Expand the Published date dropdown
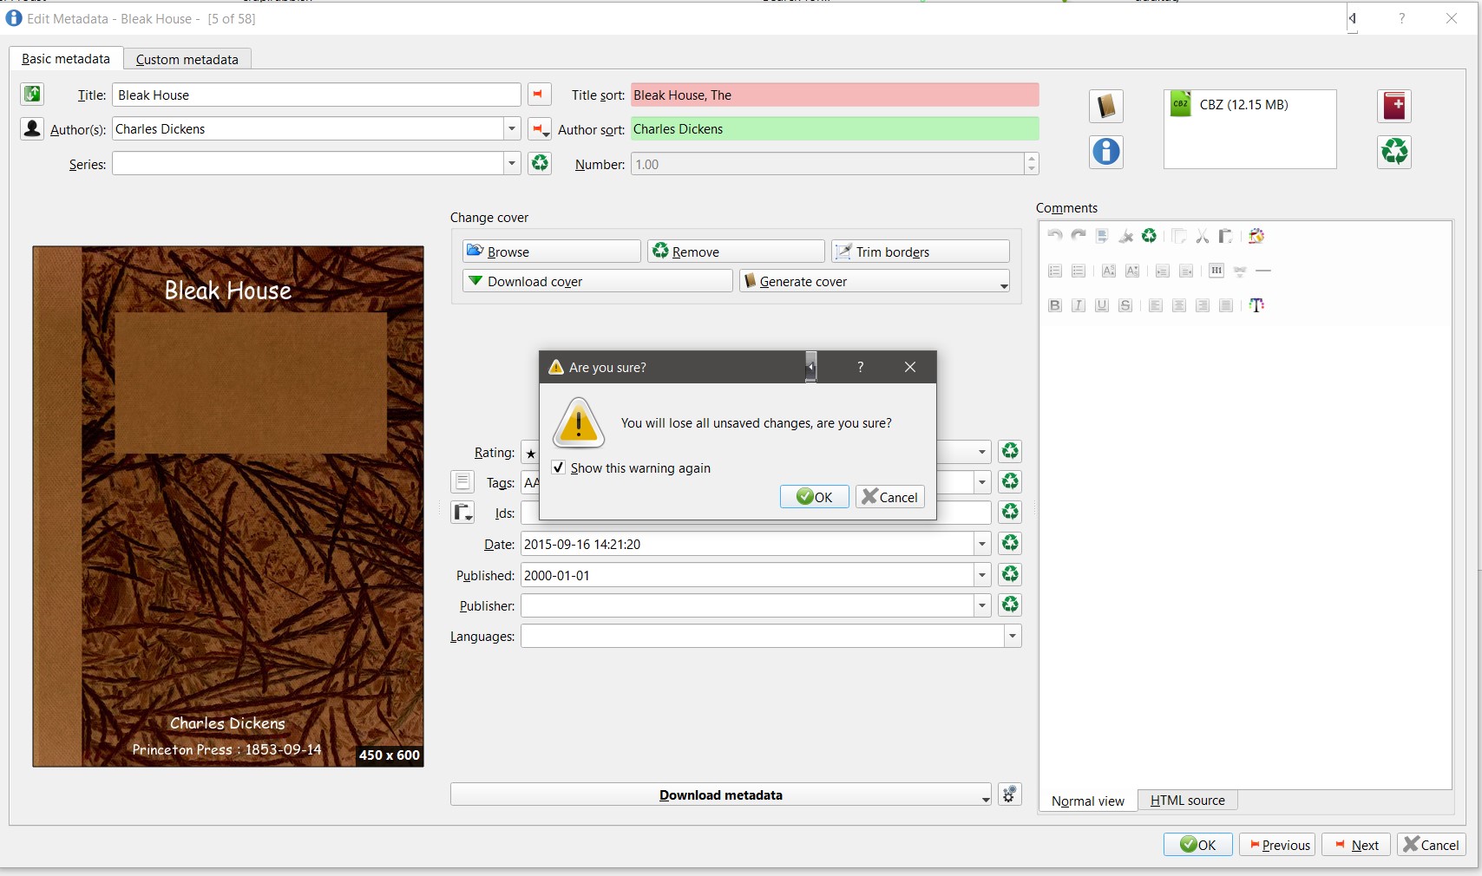 982,575
